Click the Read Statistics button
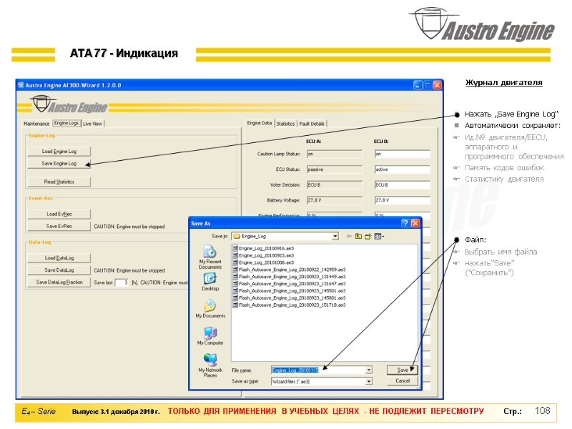This screenshot has width=572, height=429. [x=59, y=182]
